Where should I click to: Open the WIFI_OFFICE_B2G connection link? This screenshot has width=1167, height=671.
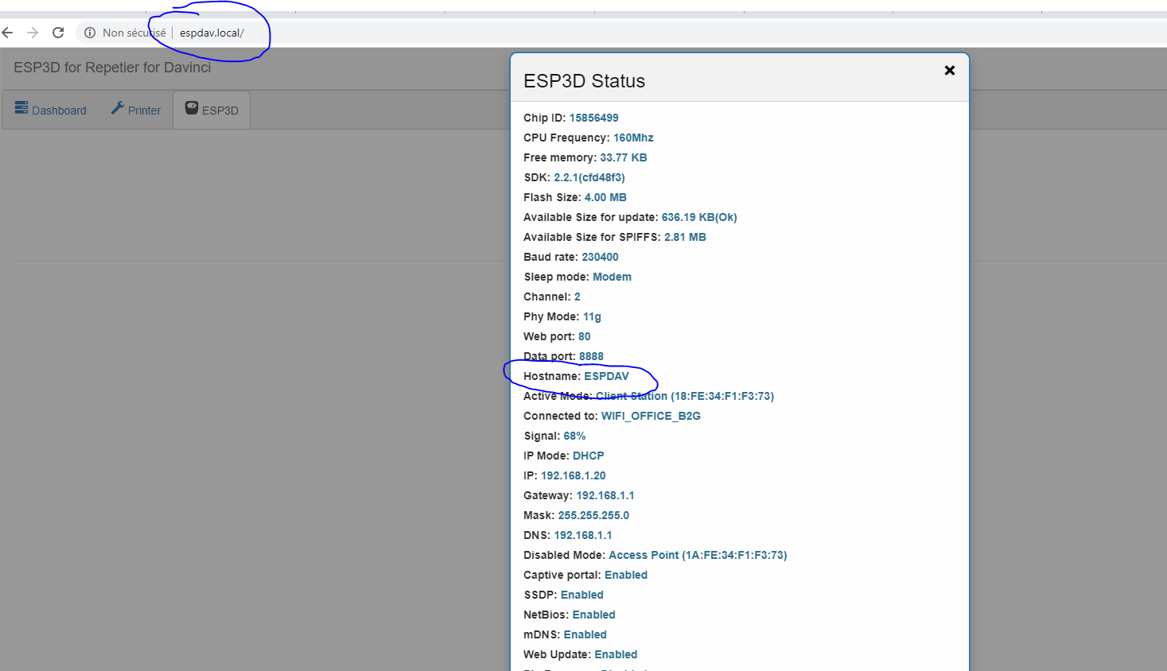pos(651,415)
